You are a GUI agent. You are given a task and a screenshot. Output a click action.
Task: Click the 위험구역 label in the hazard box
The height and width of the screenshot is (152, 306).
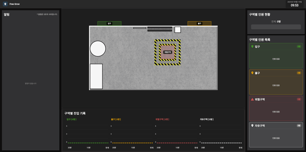168,52
